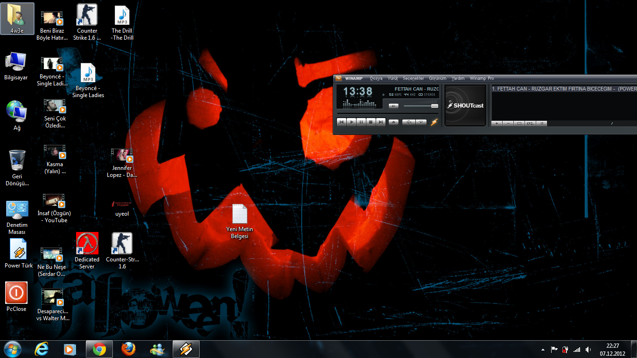Open the Yardım menu in Winamp

click(x=458, y=78)
